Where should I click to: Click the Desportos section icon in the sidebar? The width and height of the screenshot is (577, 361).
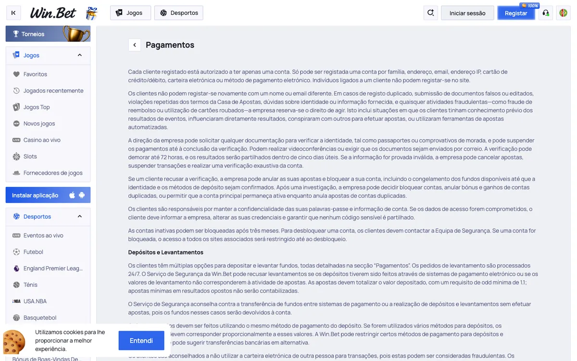coord(16,217)
